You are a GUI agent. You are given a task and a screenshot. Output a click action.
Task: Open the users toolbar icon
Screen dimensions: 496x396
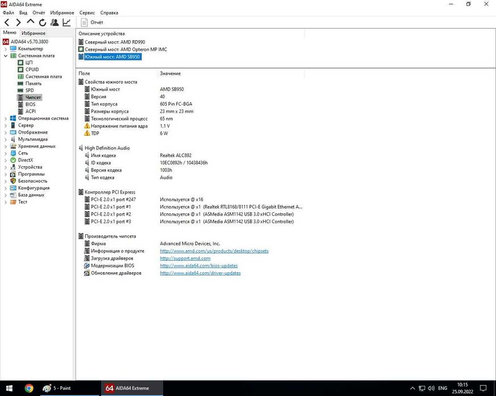click(x=54, y=23)
